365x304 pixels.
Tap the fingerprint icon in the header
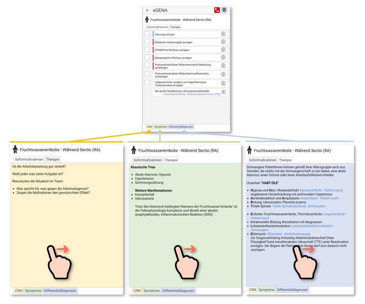point(224,10)
